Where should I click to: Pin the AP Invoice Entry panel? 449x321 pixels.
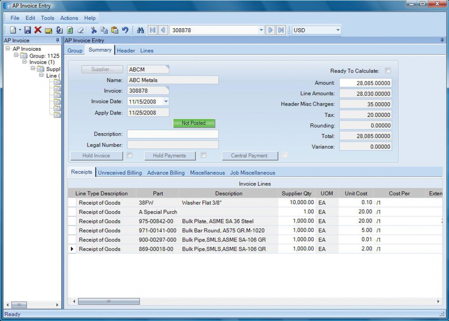pyautogui.click(x=442, y=40)
